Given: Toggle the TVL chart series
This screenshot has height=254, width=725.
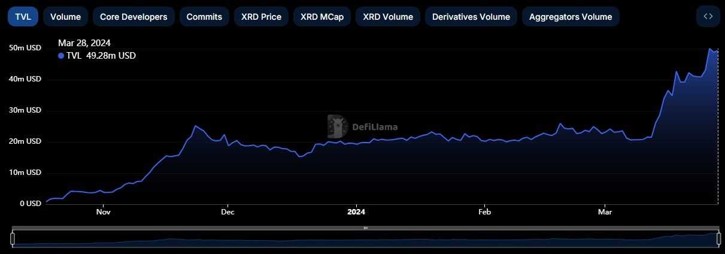Looking at the screenshot, I should click(x=23, y=17).
